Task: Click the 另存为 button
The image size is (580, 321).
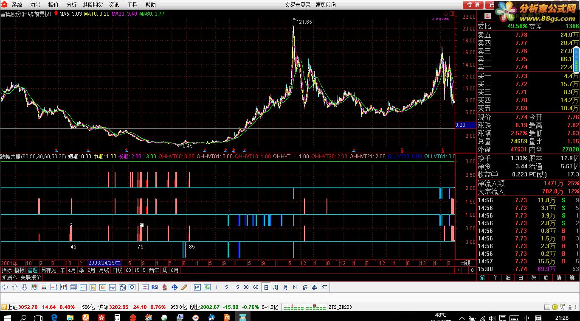Action: coord(48,270)
